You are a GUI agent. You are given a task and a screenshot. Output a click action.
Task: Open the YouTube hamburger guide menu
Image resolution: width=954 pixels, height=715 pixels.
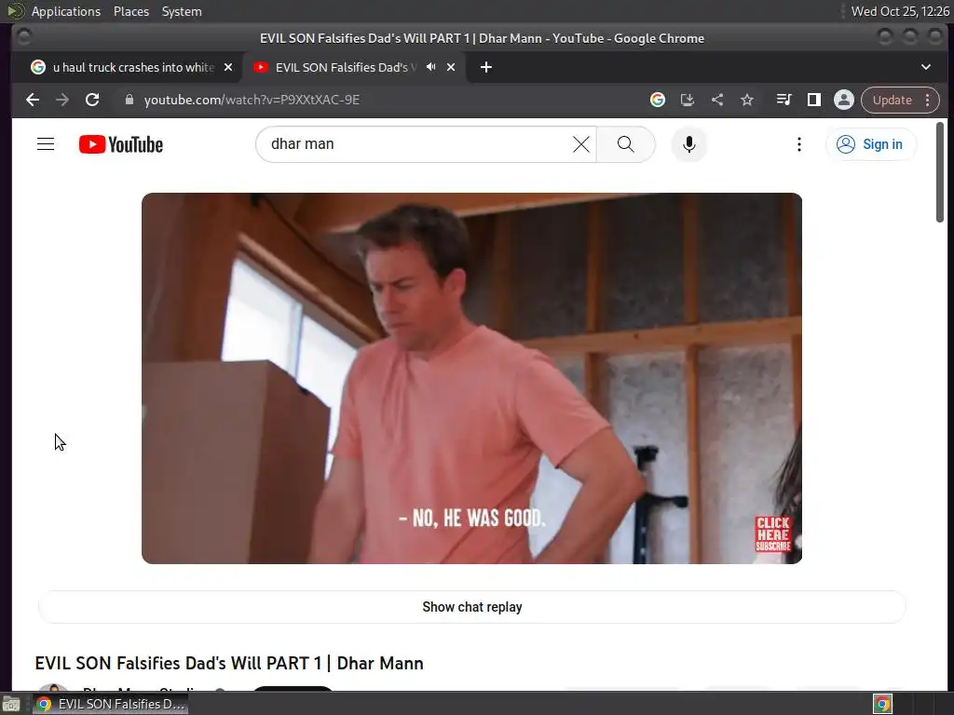pos(46,144)
